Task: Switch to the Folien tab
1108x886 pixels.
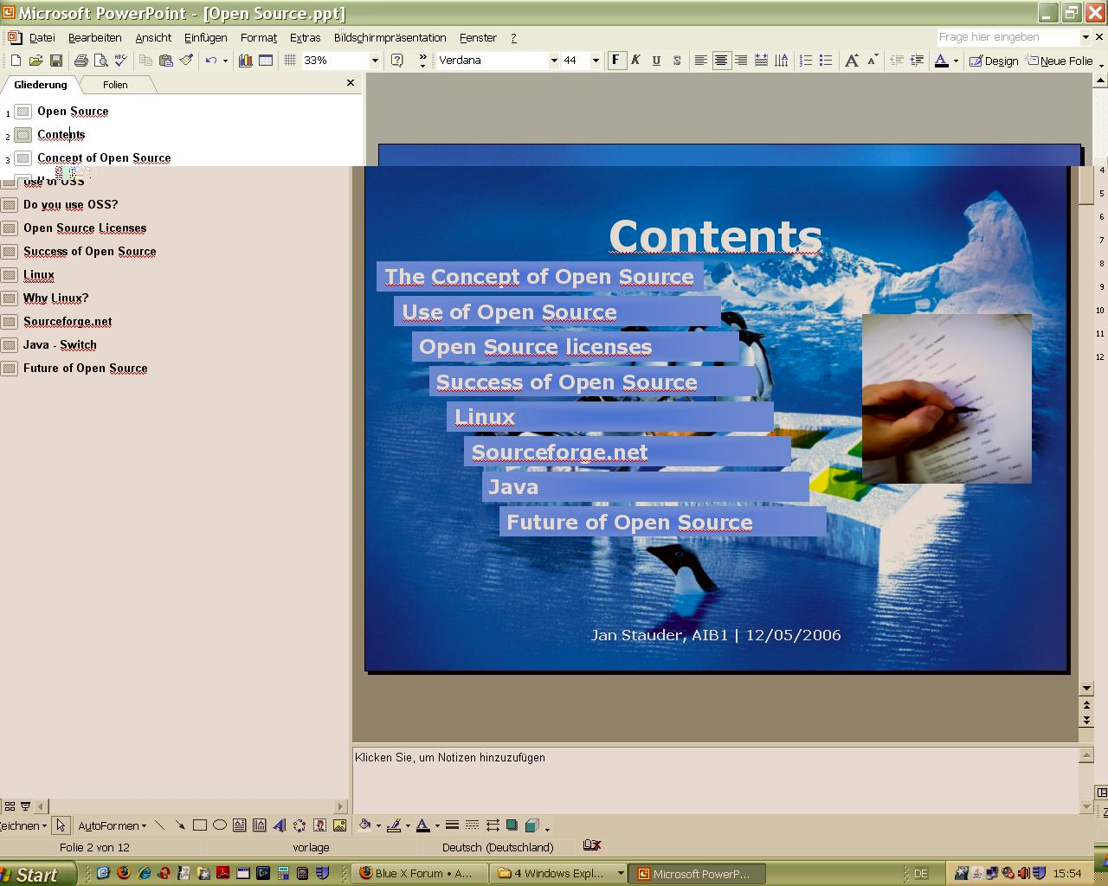Action: (115, 85)
